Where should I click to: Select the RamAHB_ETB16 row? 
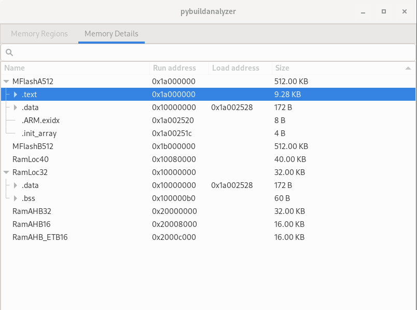point(208,237)
